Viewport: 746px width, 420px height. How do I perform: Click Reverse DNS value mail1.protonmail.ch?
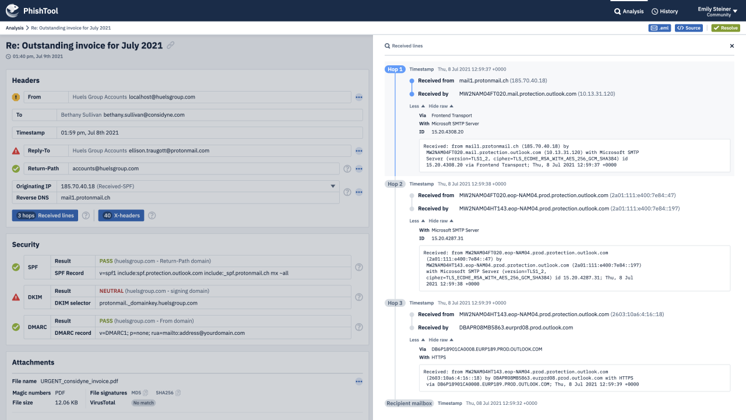86,198
